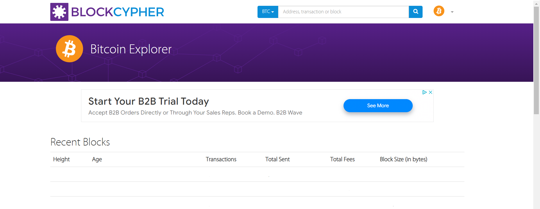This screenshot has height=209, width=540.
Task: Click the Bitcoin Explorer banner title
Action: coord(131,49)
